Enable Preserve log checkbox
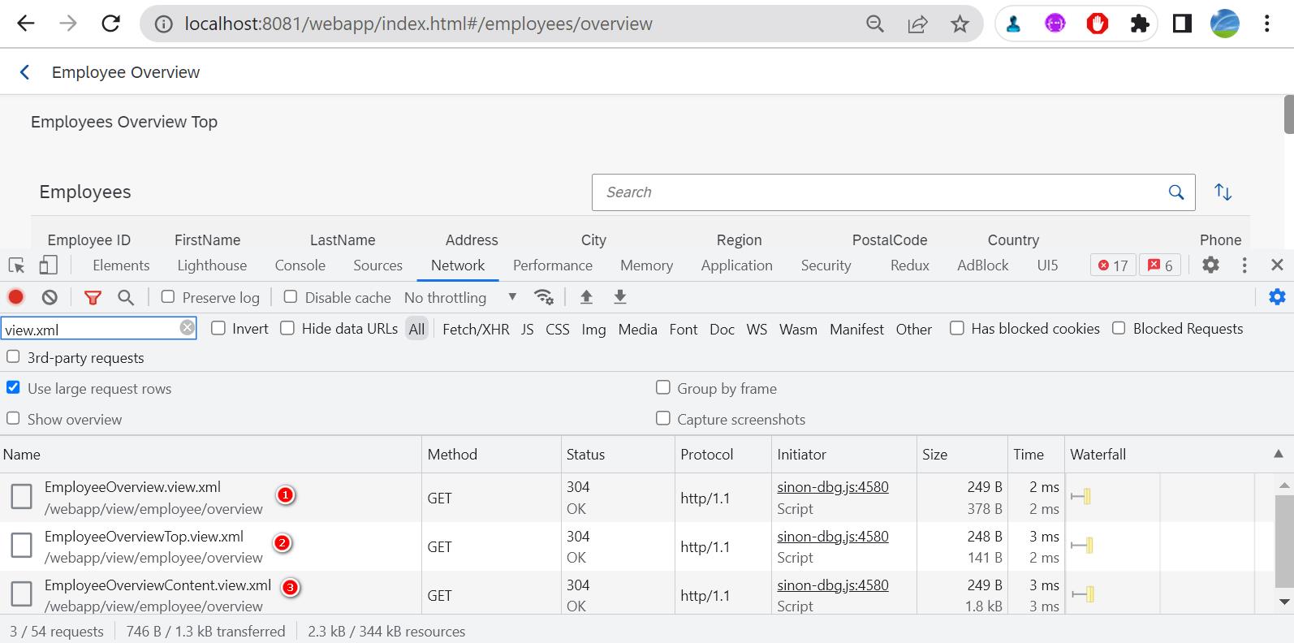The height and width of the screenshot is (643, 1294). [168, 297]
